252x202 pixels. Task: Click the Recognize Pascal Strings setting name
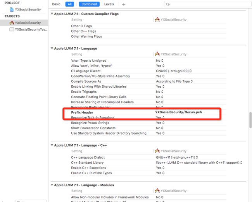(90, 123)
